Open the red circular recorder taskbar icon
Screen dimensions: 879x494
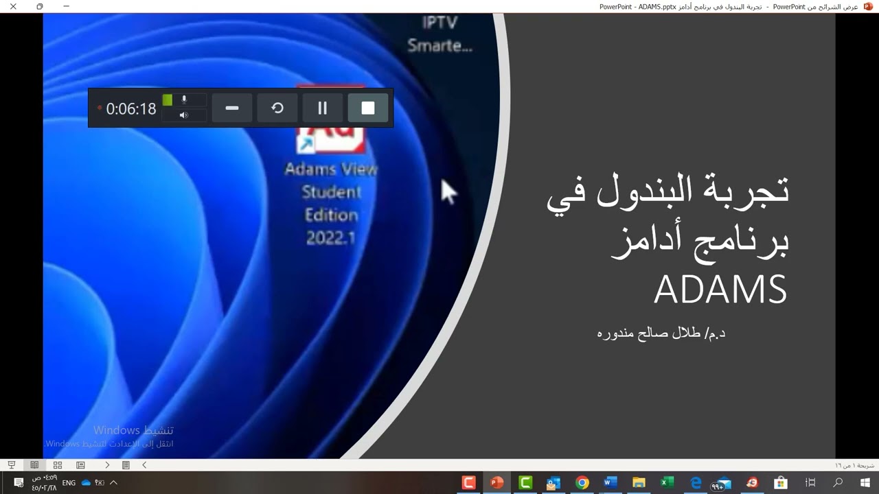coord(752,483)
